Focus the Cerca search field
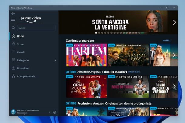 [36, 28]
